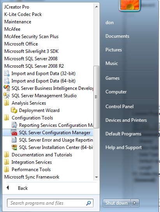Go Back to the main Start menu
Image resolution: width=160 pixels, height=212 pixels.
[23, 188]
